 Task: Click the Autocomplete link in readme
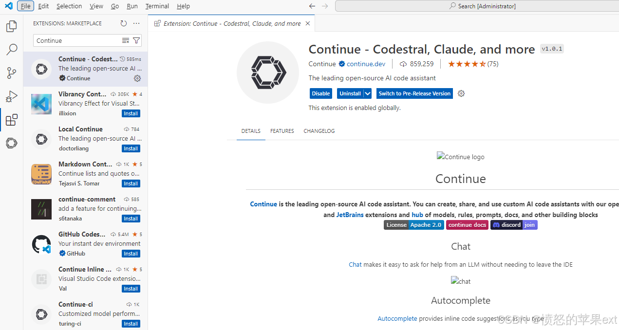397,319
